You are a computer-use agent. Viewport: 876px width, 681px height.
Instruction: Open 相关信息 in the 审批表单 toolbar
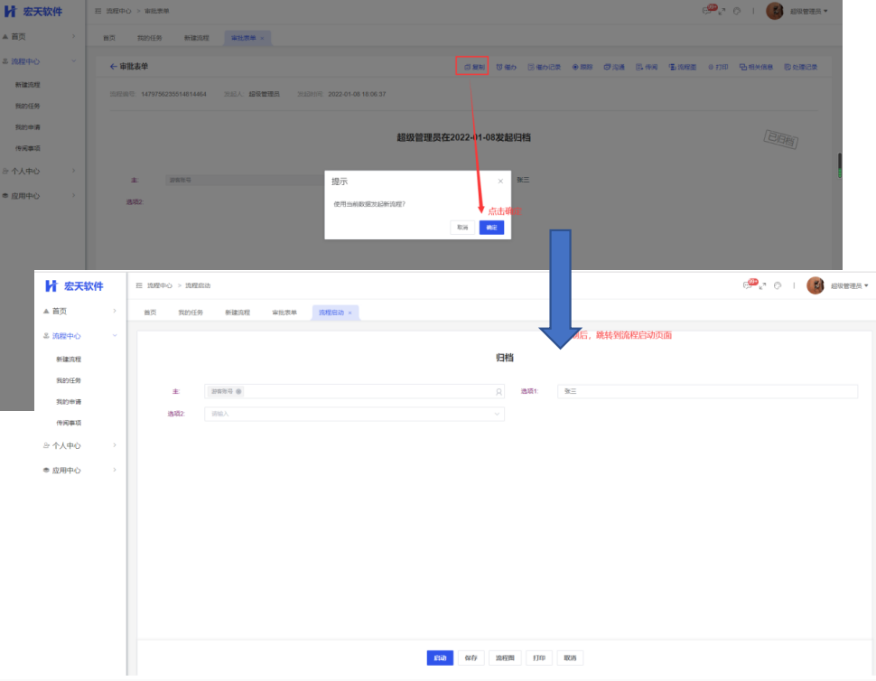756,67
